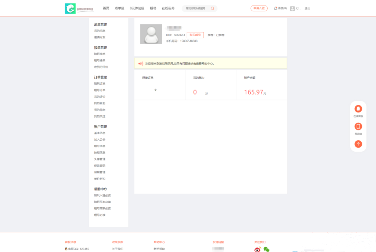Open the message bell notifications
The image size is (376, 252).
click(275, 8)
